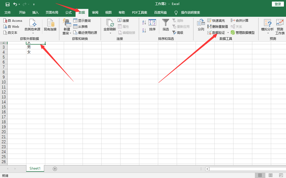The height and width of the screenshot is (178, 286).
Task: Sort ascending with the A-Z icon
Action: pos(144,23)
